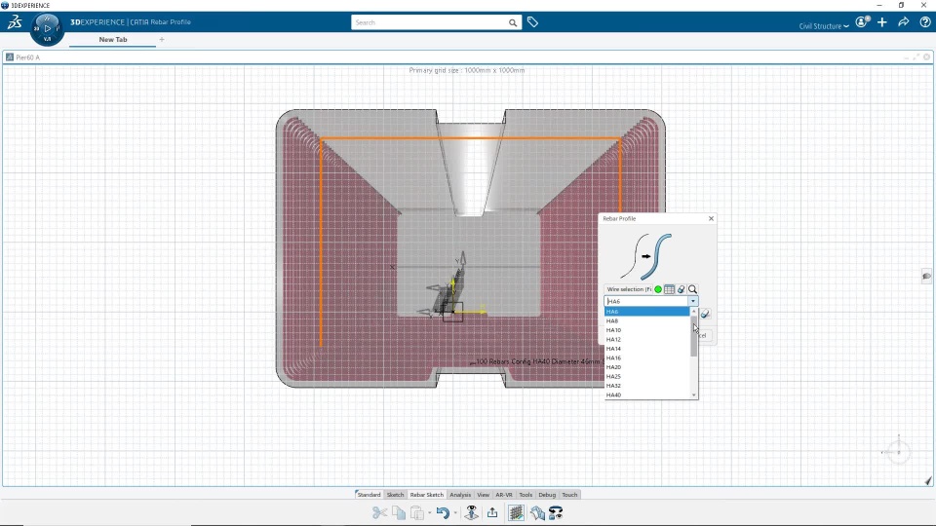Click the dropdown list scroll-down arrow

click(693, 394)
